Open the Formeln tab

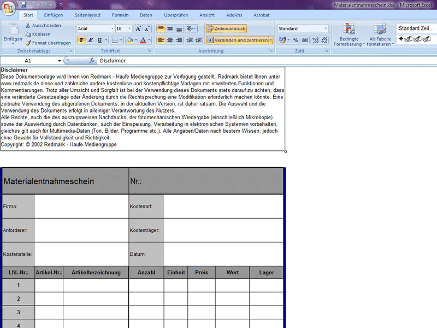pyautogui.click(x=120, y=15)
